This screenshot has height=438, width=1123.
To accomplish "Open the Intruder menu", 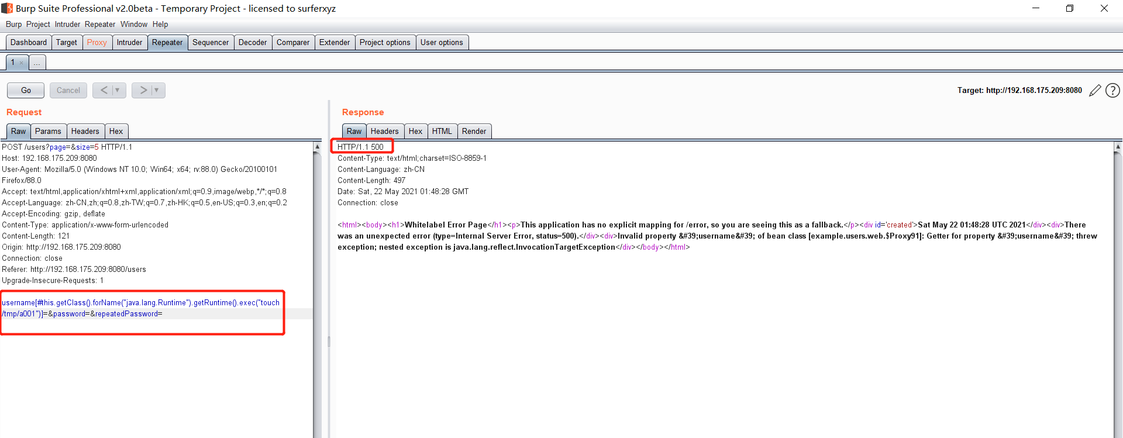I will [67, 24].
